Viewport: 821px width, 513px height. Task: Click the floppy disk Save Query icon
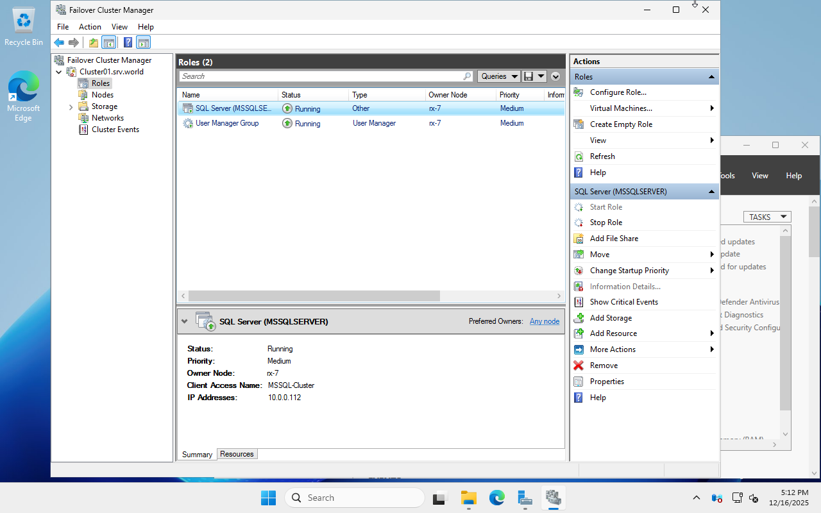[529, 76]
